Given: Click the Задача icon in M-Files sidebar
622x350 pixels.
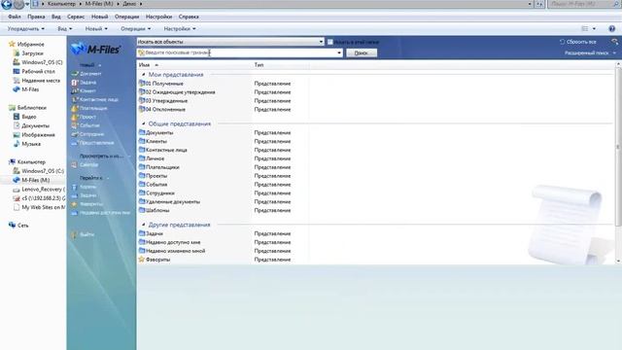Looking at the screenshot, I should click(x=75, y=83).
